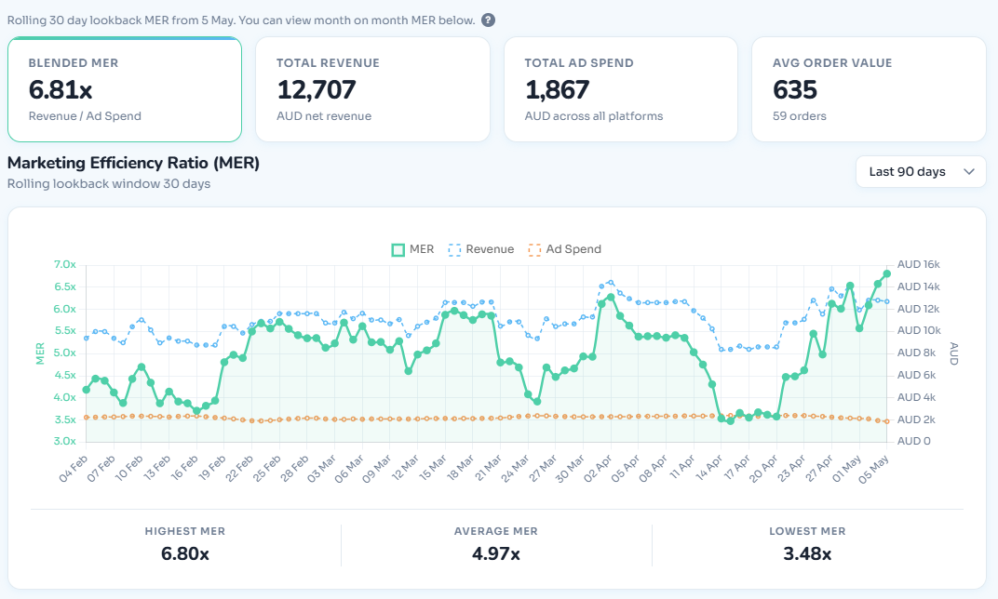Select the Avg Order Value card
The width and height of the screenshot is (998, 599).
[x=869, y=89]
